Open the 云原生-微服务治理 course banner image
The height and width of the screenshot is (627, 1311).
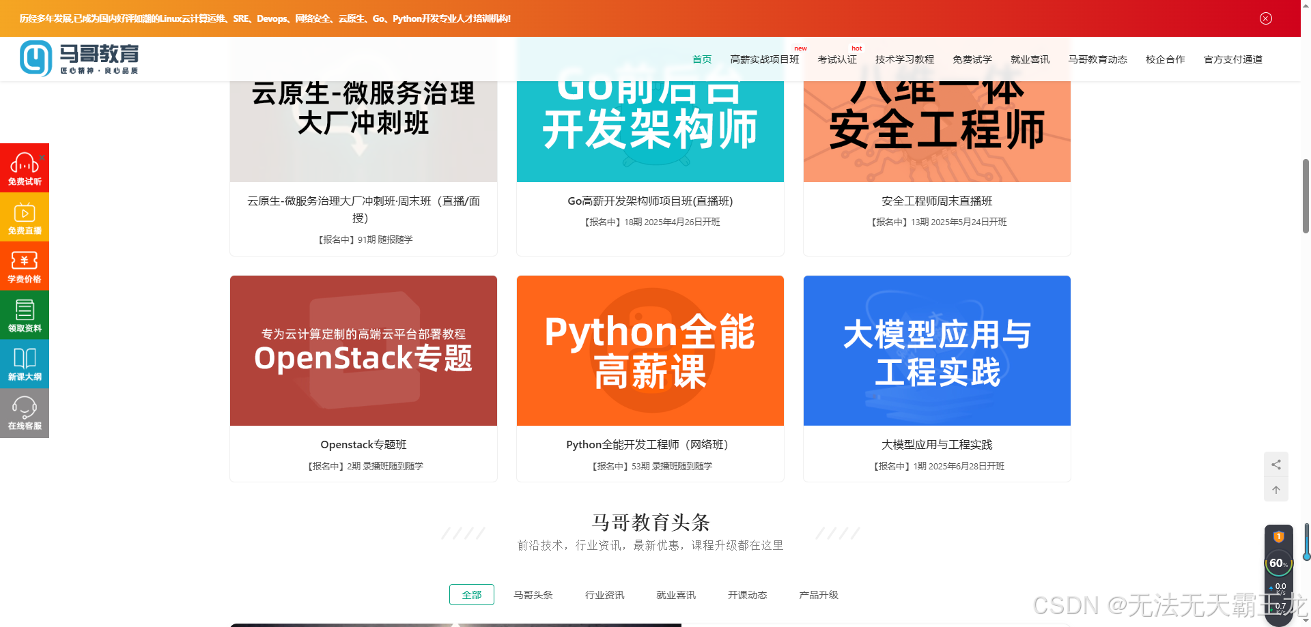click(x=363, y=131)
